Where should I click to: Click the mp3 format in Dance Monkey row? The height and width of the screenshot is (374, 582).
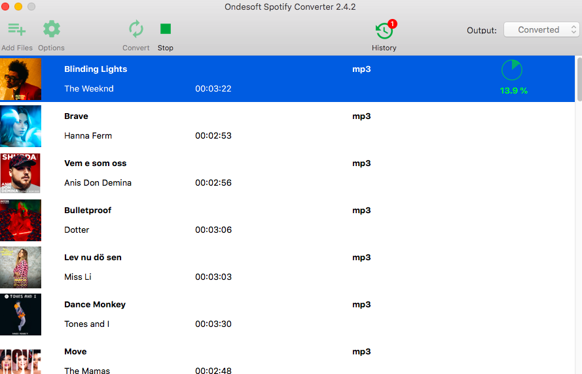tap(361, 305)
